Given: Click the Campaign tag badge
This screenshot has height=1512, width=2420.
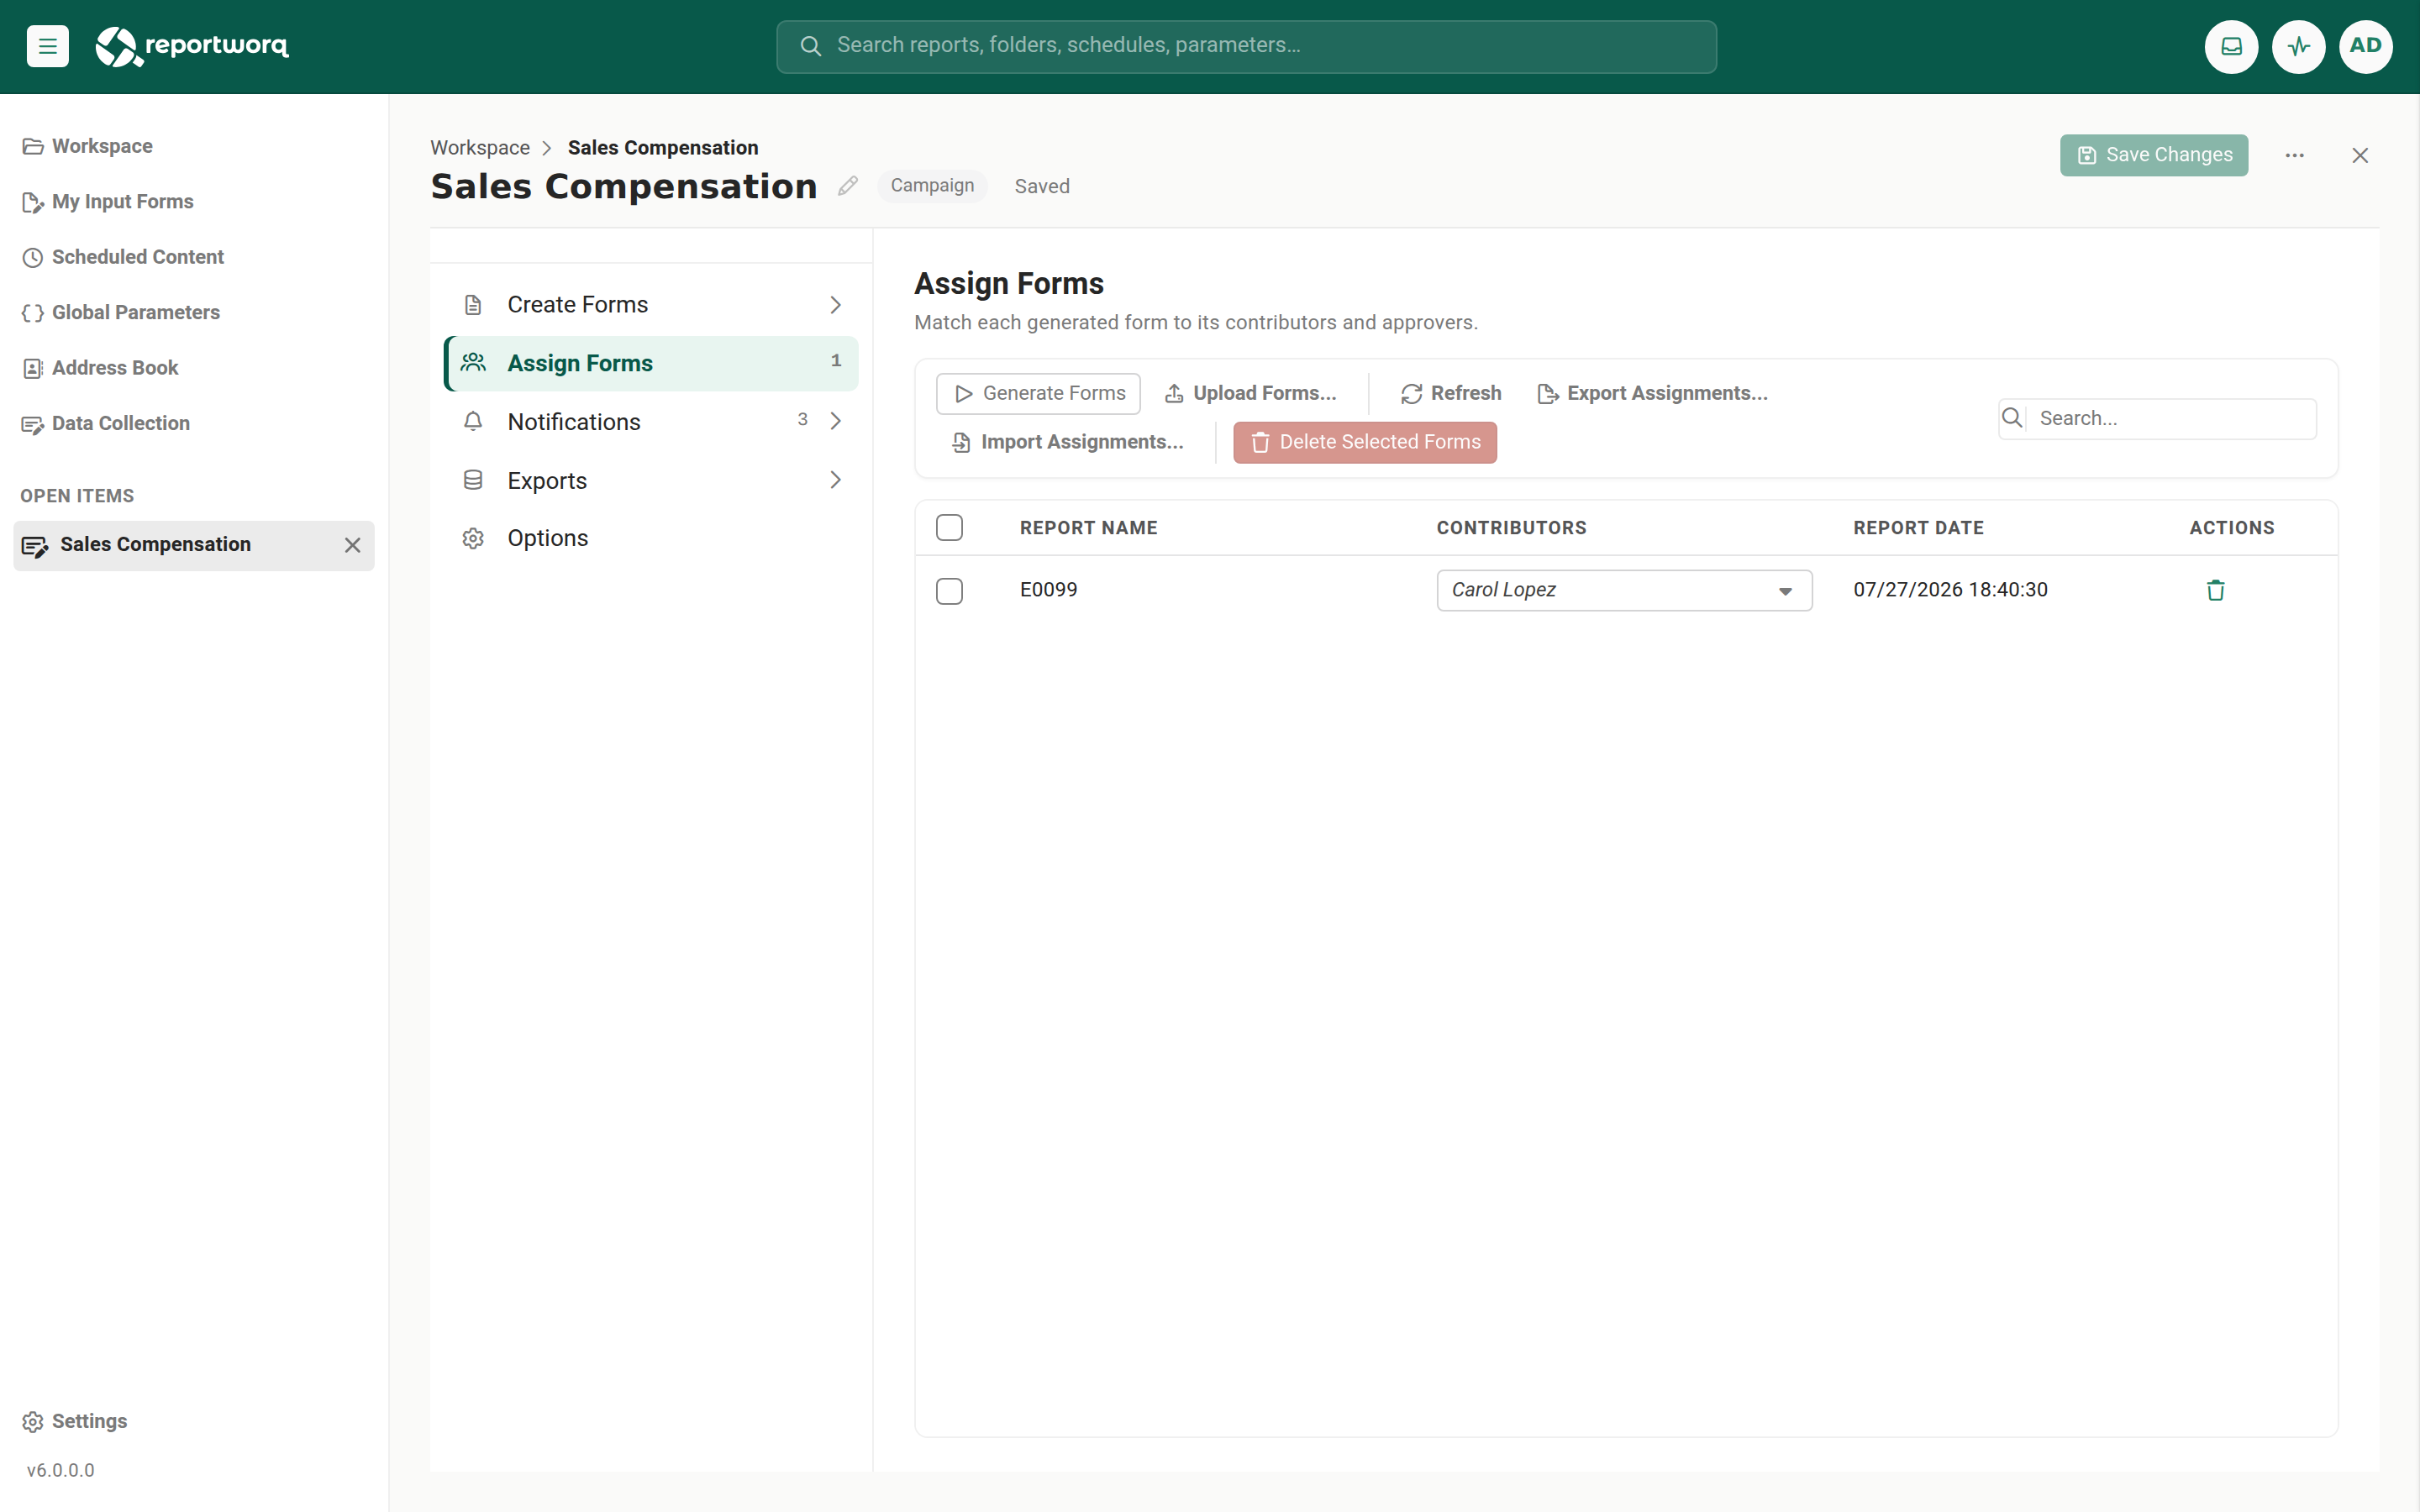Looking at the screenshot, I should click(x=932, y=186).
